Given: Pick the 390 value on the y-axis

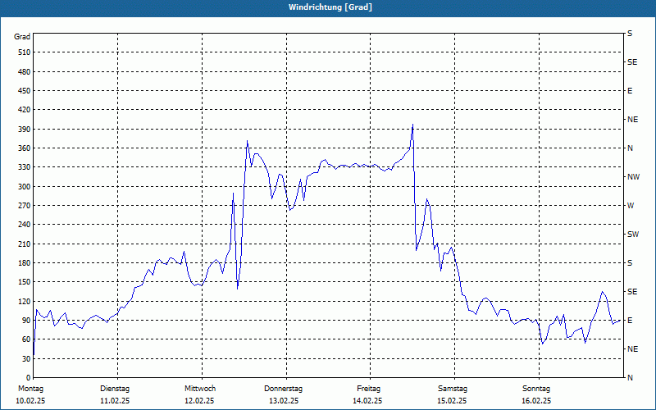Looking at the screenshot, I should pos(25,130).
